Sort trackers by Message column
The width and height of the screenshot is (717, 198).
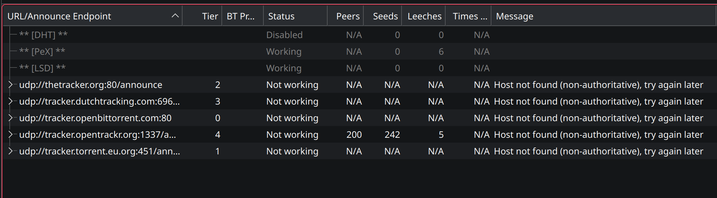pos(514,16)
